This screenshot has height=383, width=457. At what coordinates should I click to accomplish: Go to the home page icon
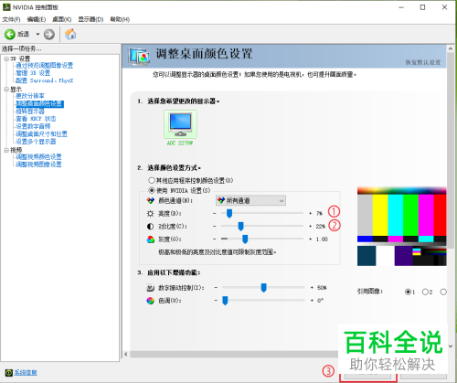click(70, 34)
